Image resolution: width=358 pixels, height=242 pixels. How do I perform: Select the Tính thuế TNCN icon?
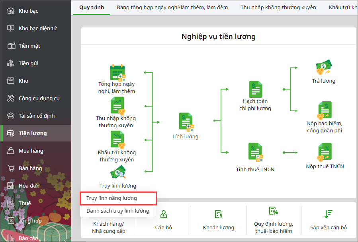click(x=256, y=152)
